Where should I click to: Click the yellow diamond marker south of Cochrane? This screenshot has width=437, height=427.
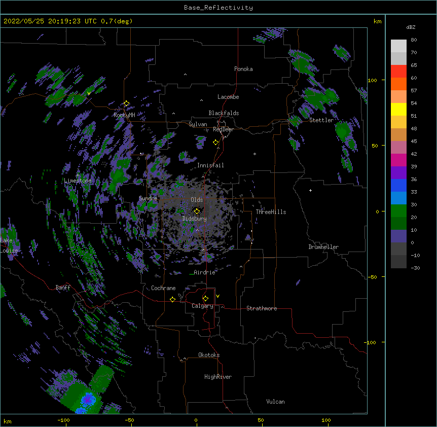pyautogui.click(x=172, y=299)
